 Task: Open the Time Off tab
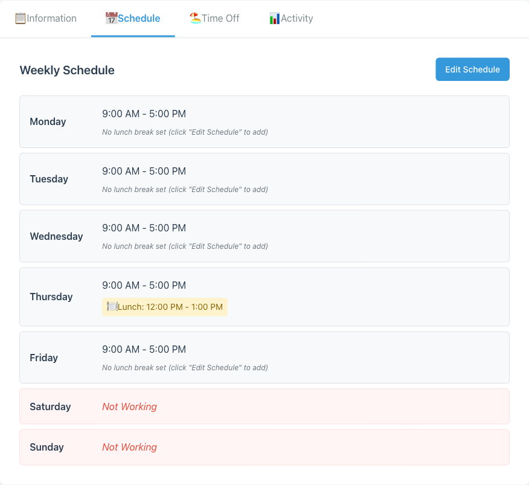pyautogui.click(x=214, y=18)
